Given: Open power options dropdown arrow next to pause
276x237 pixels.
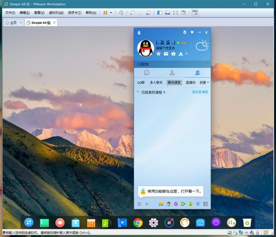Looking at the screenshot, I should click(111, 13).
